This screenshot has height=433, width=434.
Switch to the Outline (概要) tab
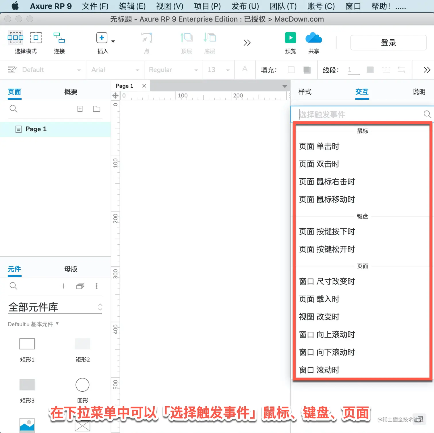pos(71,92)
